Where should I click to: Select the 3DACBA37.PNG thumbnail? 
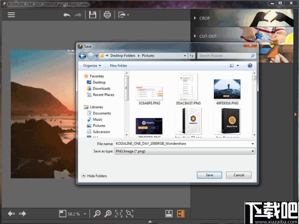click(188, 87)
